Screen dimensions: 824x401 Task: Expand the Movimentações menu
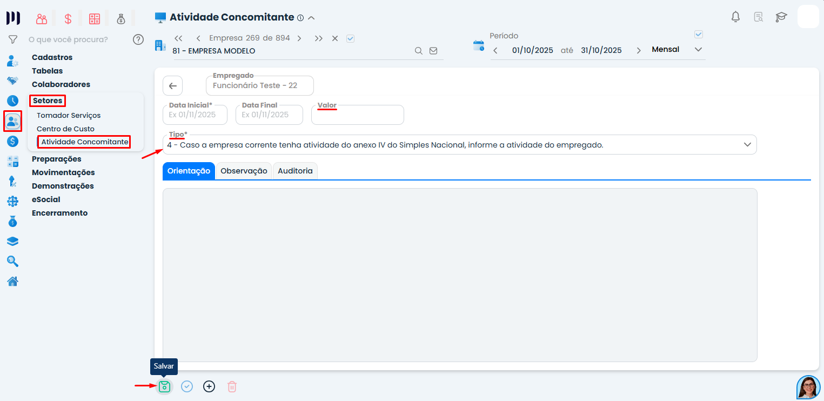(x=63, y=172)
